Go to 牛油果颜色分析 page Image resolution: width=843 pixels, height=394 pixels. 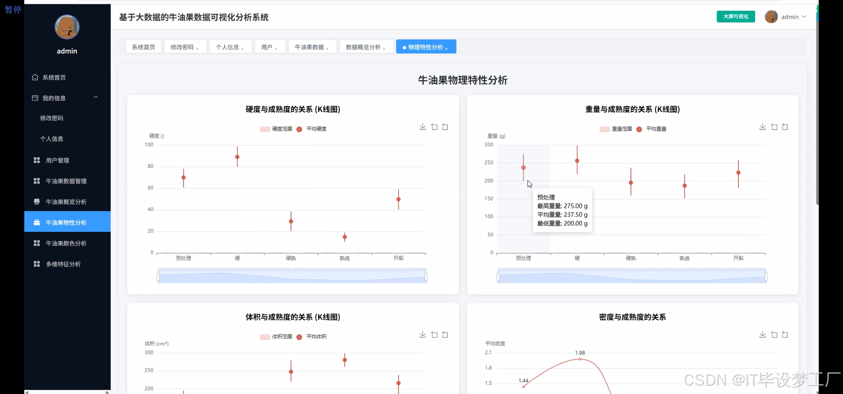pos(67,243)
